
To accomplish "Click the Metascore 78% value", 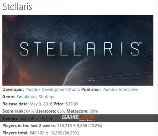I will 94,111.
